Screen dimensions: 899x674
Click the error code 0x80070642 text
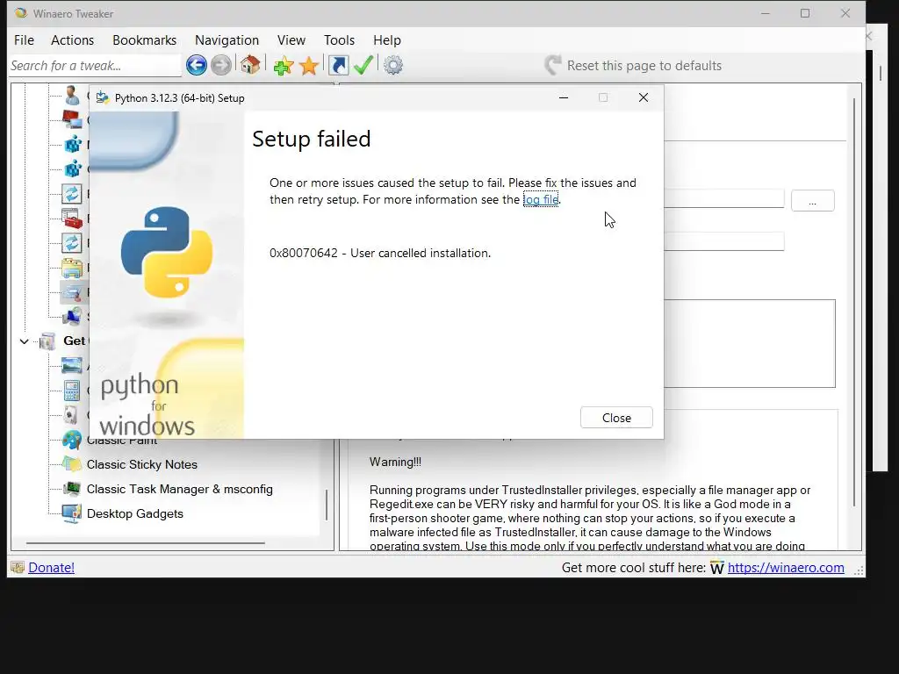[303, 254]
